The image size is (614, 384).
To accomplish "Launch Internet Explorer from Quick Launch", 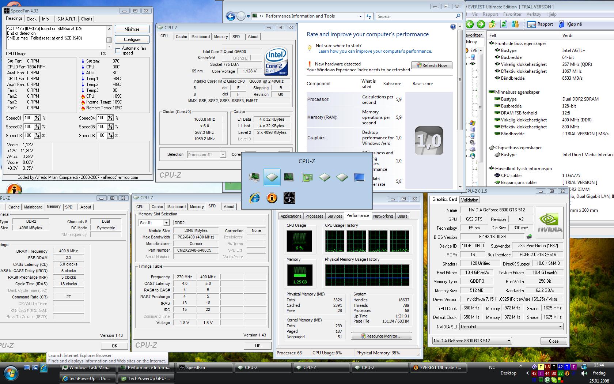I will click(x=43, y=368).
